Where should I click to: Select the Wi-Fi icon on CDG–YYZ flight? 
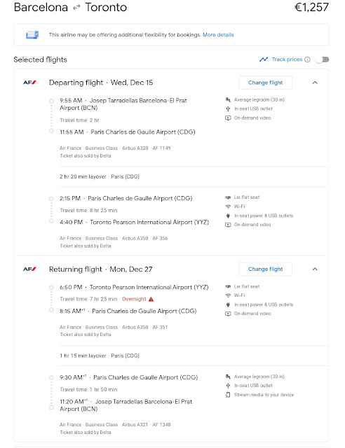tap(228, 206)
